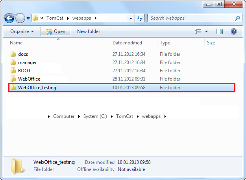Screen dimensions: 246x180
Task: Close the Explorer window
Action: (x=234, y=4)
